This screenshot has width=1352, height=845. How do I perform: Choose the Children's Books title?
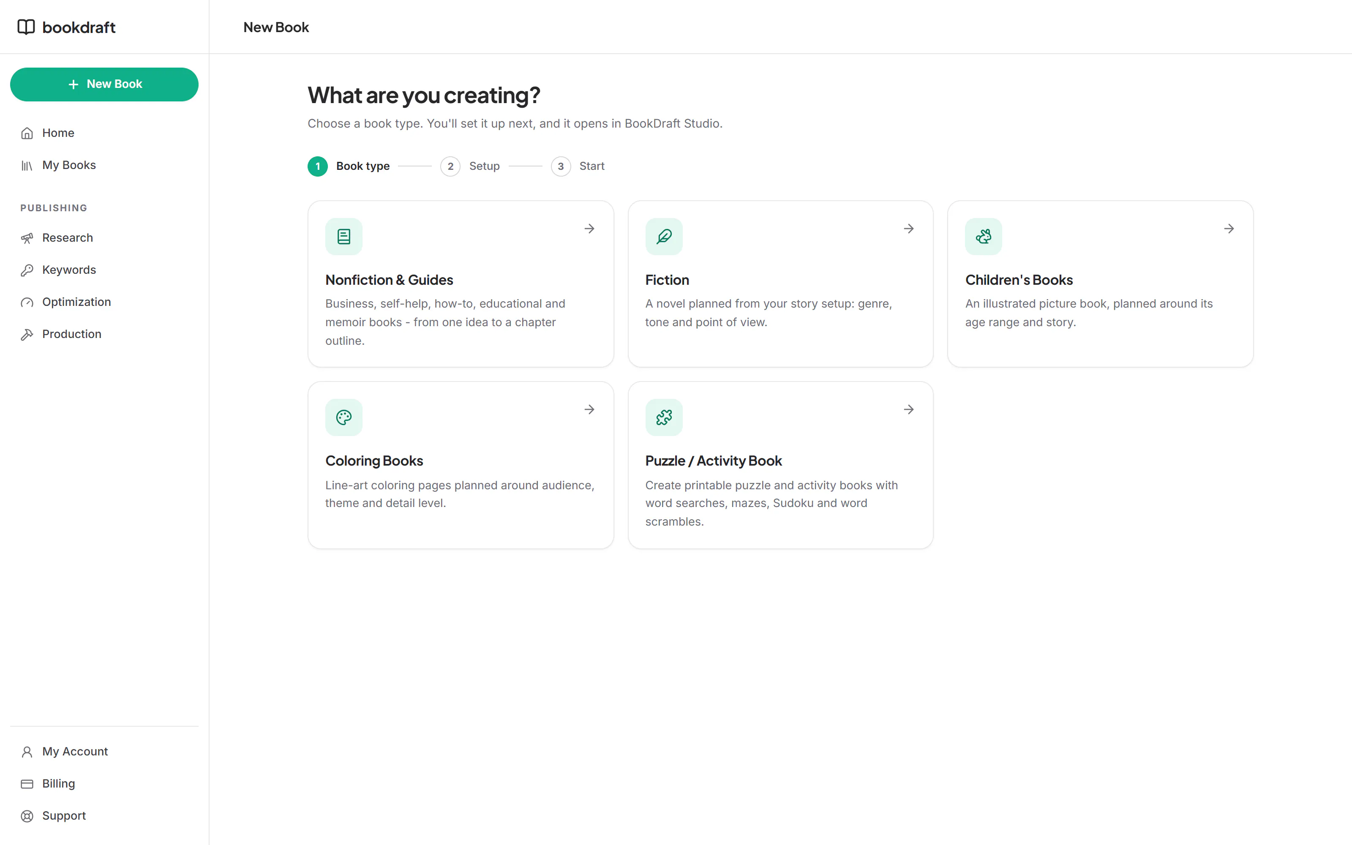tap(1019, 280)
